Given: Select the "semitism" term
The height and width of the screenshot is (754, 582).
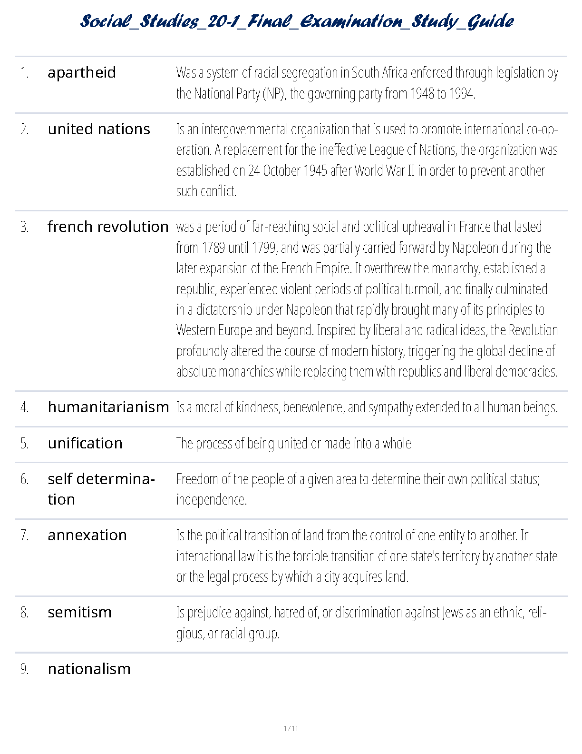Looking at the screenshot, I should click(x=79, y=612).
